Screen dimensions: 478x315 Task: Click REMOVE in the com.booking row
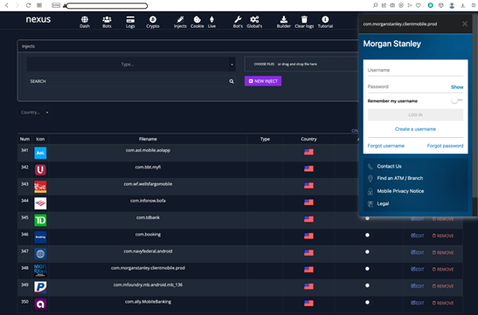click(443, 236)
